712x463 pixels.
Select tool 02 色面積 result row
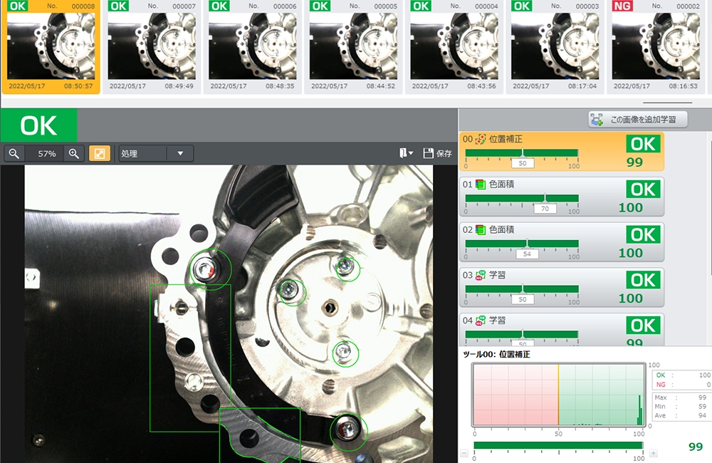point(562,242)
